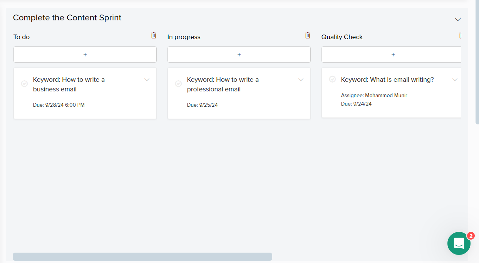The height and width of the screenshot is (263, 479).
Task: Delete the To do column via trash icon
Action: click(x=154, y=35)
